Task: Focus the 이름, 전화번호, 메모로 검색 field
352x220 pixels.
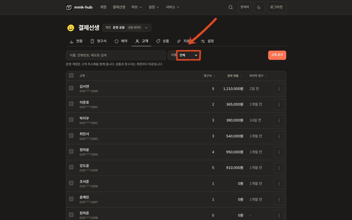Action: coord(116,55)
